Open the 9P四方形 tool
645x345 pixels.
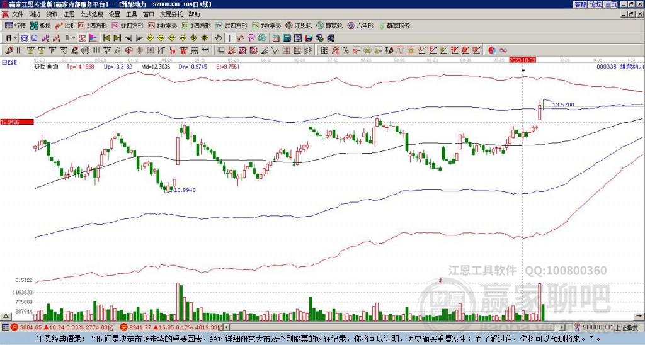(127, 25)
